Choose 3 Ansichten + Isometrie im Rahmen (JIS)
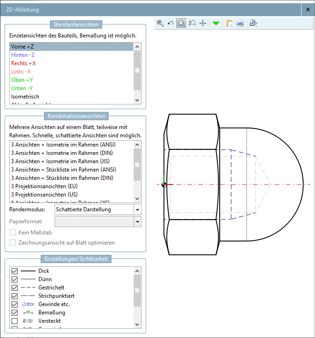Viewport: 315px width, 338px height. [x=72, y=161]
